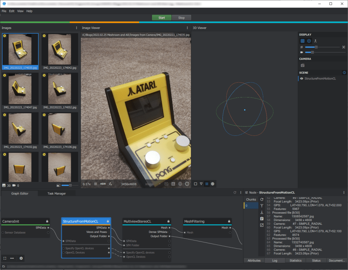Open Graph Editor settings gear
The width and height of the screenshot is (348, 270).
(x=21, y=258)
